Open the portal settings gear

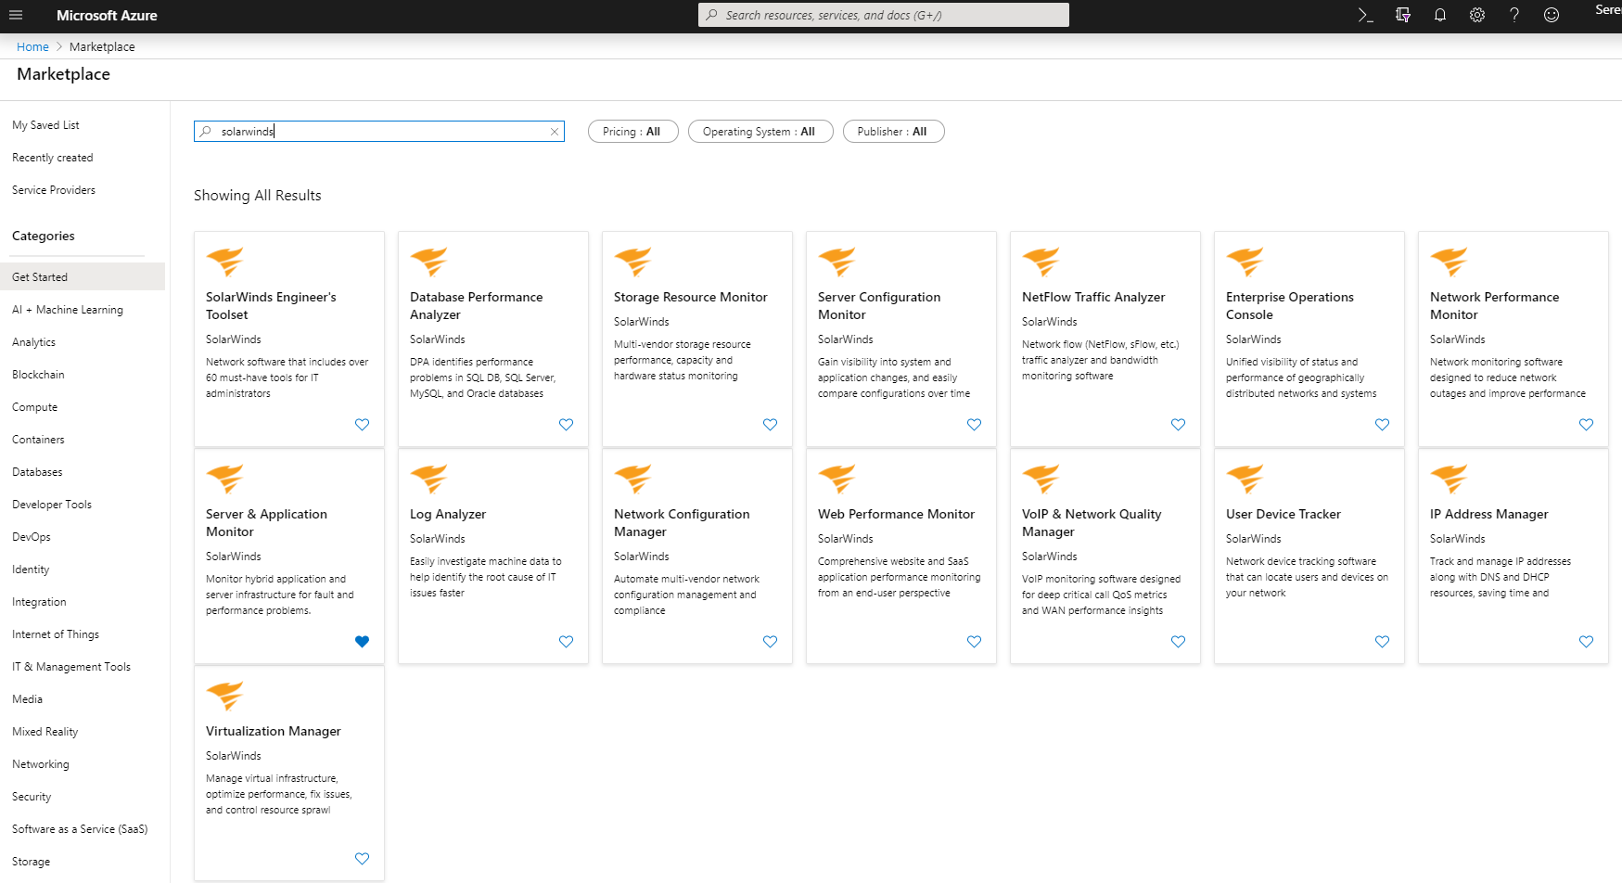point(1477,15)
